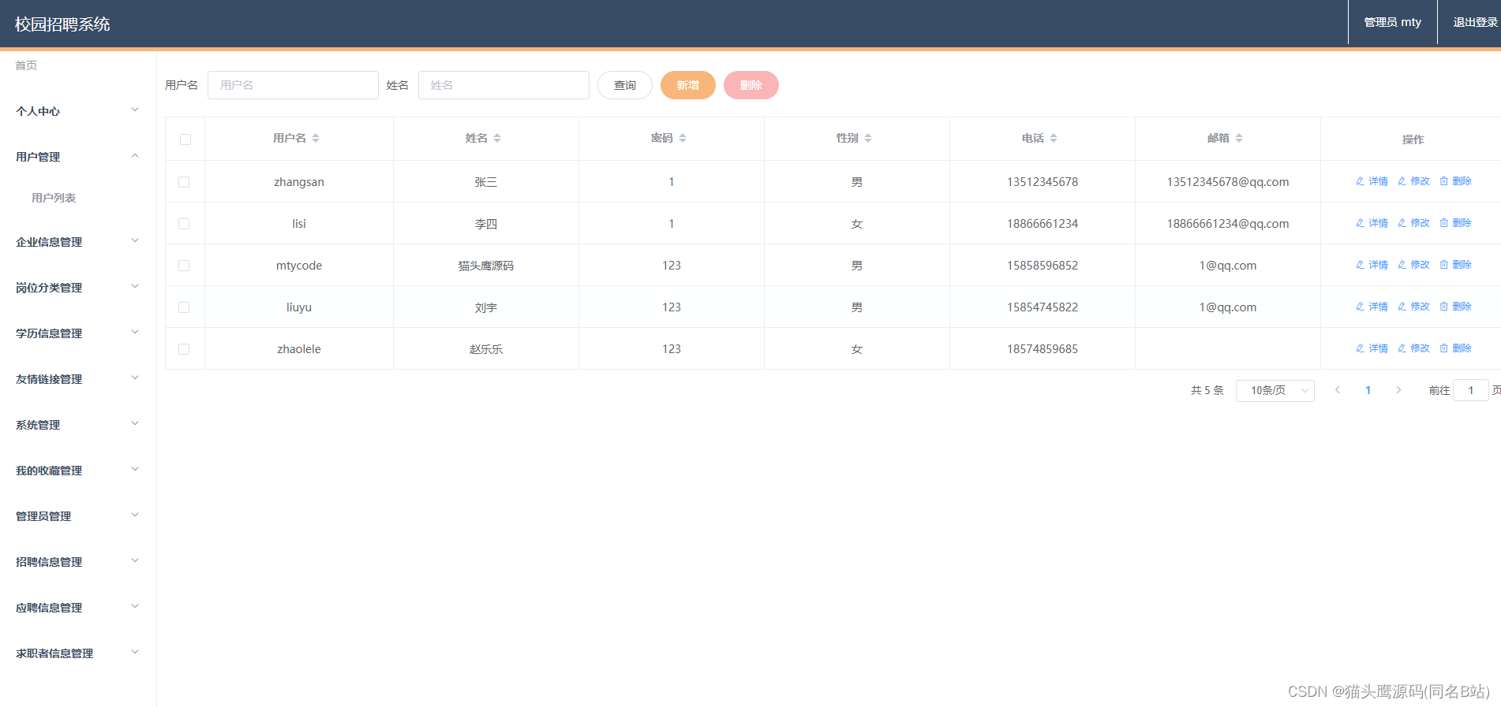Screen dimensions: 1501x707
Task: Go to 首页 in sidebar
Action: [26, 65]
